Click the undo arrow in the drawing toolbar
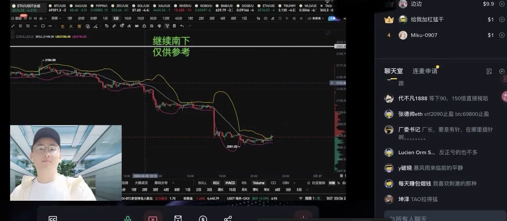Viewport: 507px width, 221px height. (x=182, y=26)
